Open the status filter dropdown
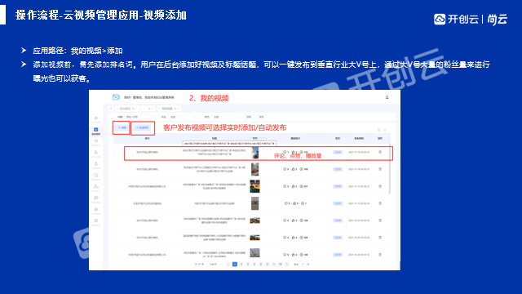522x294 pixels. [227, 117]
